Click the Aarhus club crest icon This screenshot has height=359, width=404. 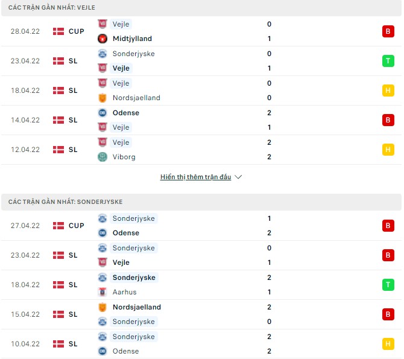pyautogui.click(x=102, y=292)
